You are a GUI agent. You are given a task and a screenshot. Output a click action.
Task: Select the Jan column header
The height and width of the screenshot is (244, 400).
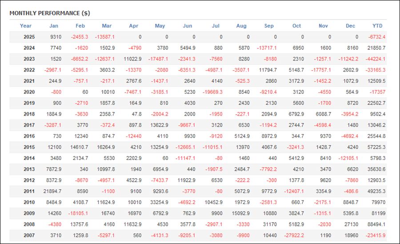[54, 26]
